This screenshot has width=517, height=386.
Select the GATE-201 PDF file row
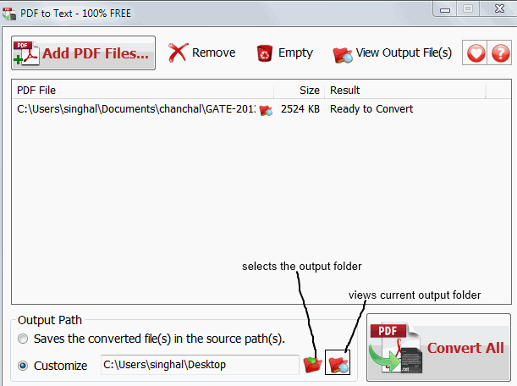[261, 109]
